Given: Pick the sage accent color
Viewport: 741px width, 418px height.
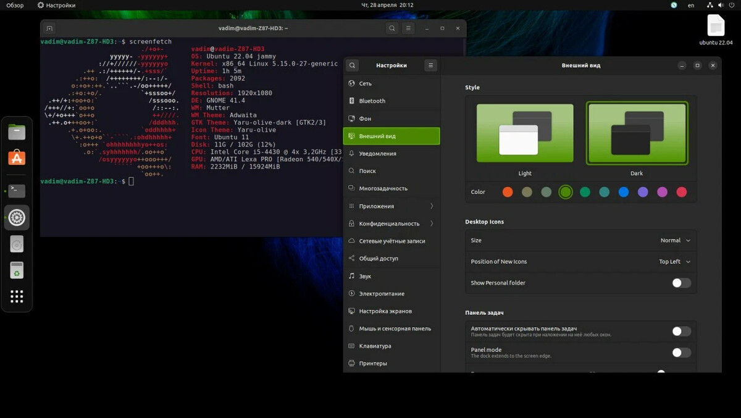Looking at the screenshot, I should [x=546, y=192].
